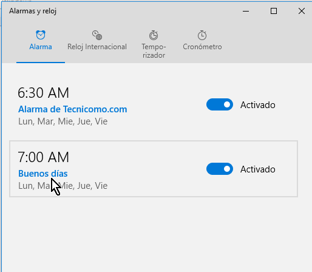
Task: Minimize the Alarmas y reloj window
Action: coord(246,11)
